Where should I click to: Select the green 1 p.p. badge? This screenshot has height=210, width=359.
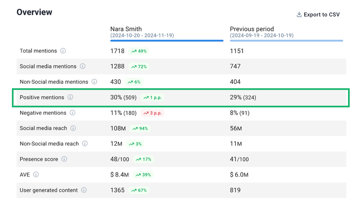[x=152, y=97]
